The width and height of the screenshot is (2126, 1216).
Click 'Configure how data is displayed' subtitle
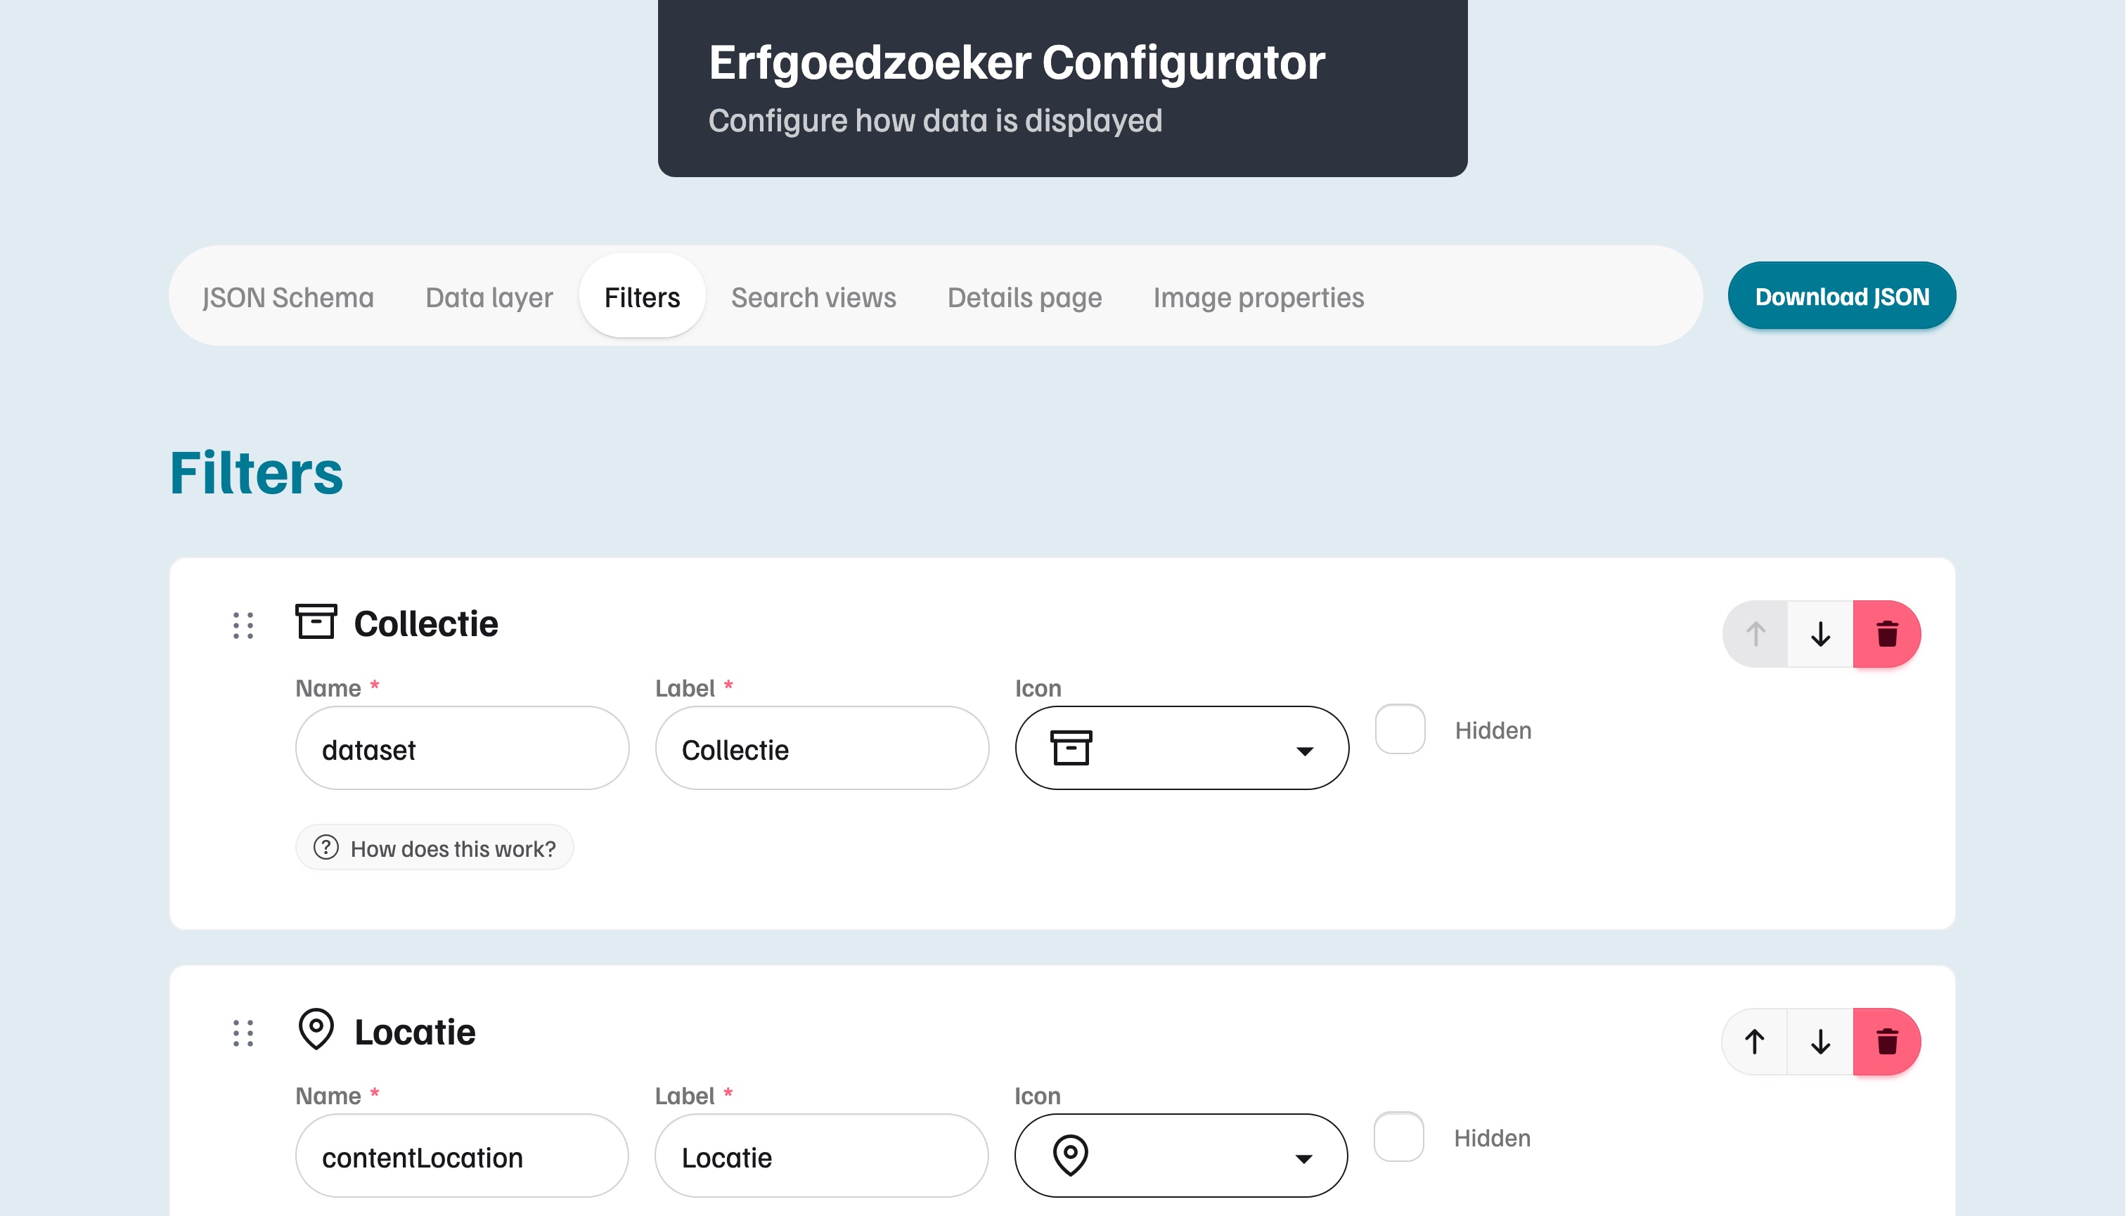click(936, 120)
